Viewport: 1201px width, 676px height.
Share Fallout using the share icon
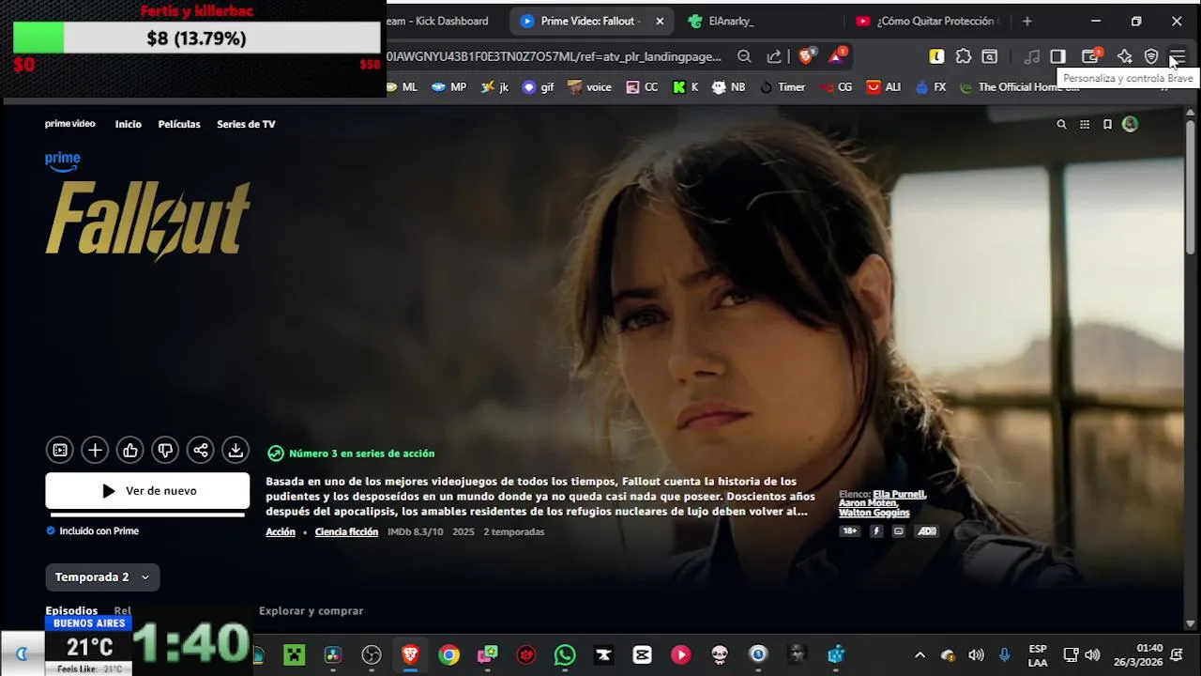tap(201, 451)
